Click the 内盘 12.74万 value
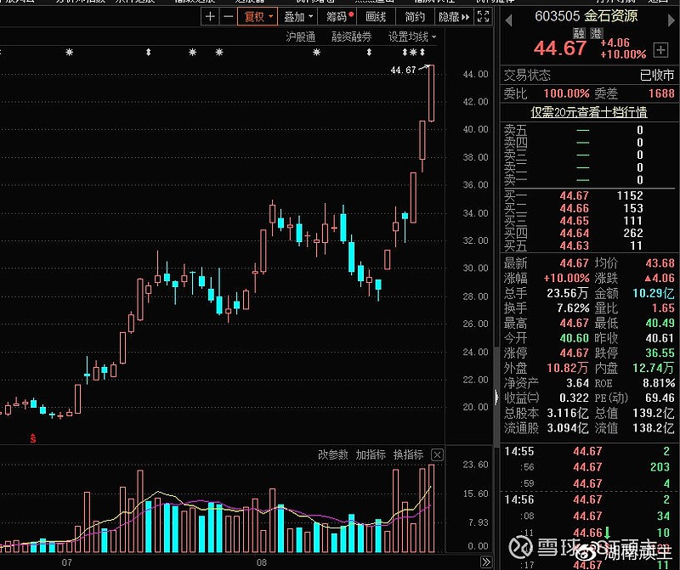The width and height of the screenshot is (680, 570). coord(654,368)
